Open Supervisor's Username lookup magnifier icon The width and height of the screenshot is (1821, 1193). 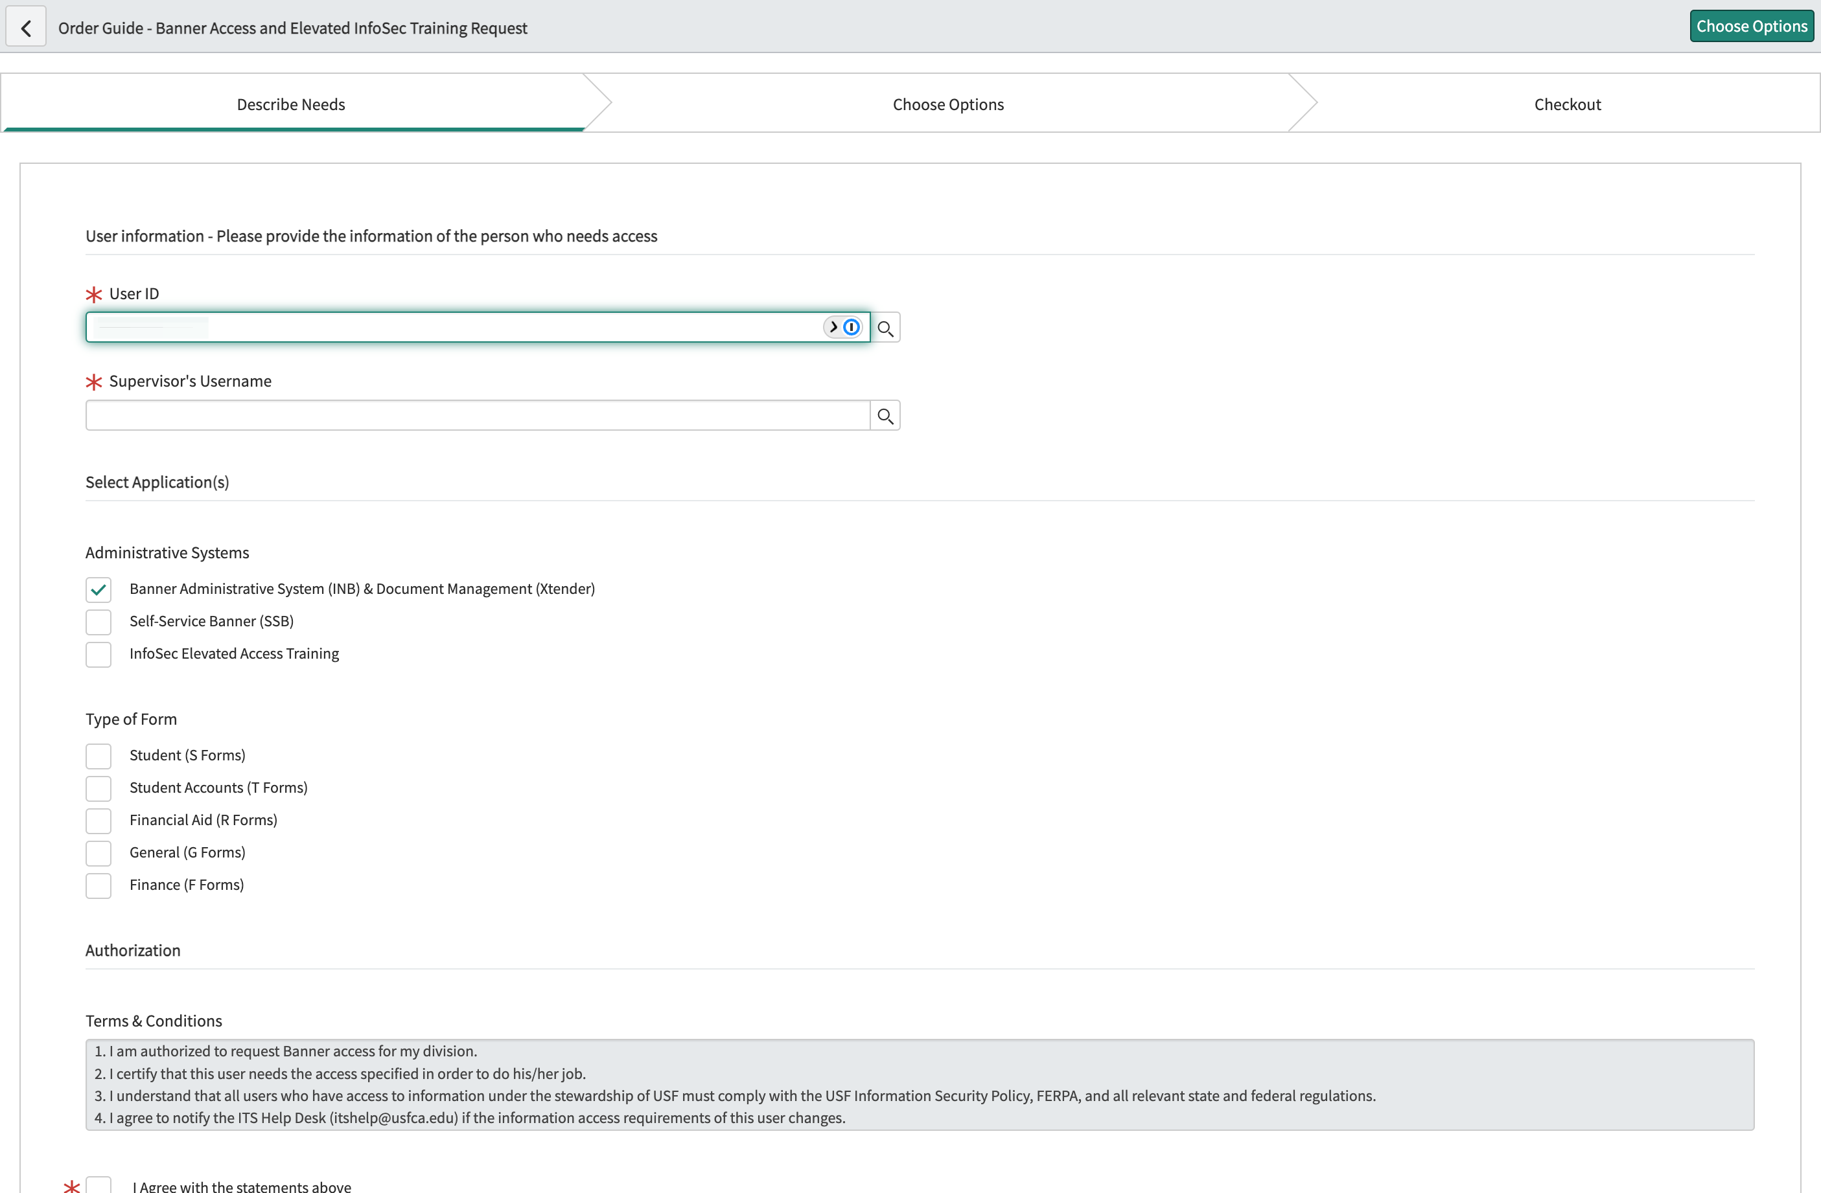click(885, 416)
